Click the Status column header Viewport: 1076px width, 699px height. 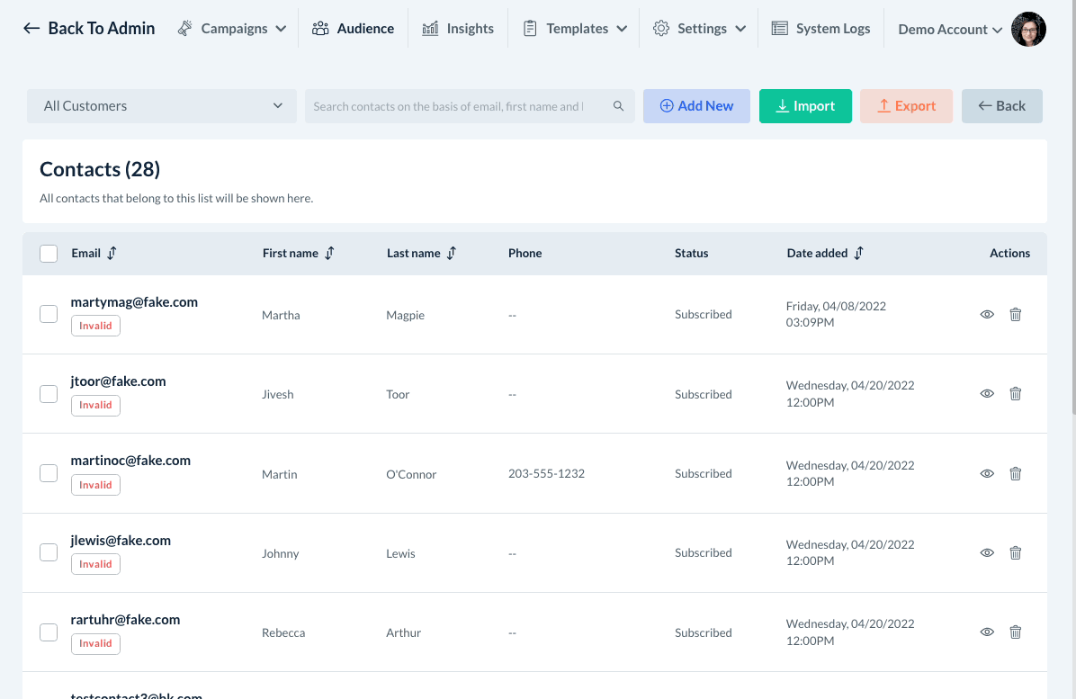691,253
